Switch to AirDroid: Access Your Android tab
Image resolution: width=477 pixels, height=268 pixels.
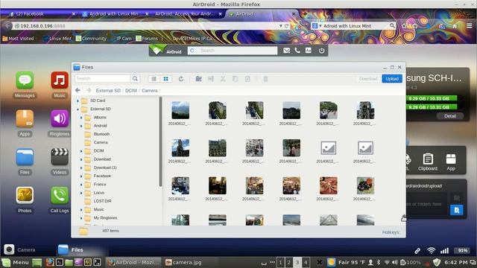point(188,13)
